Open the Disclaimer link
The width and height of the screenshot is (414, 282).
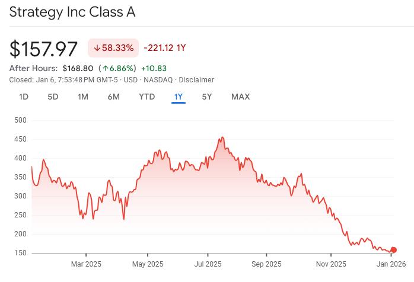[x=196, y=80]
